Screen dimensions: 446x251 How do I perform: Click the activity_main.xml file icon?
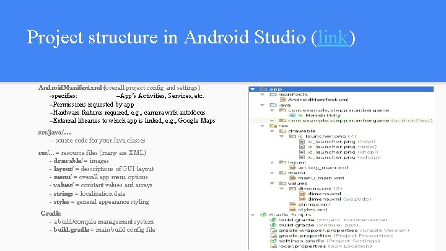[x=292, y=167]
